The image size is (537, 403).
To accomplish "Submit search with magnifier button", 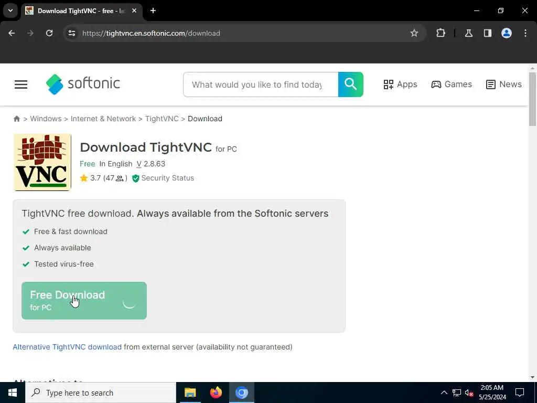I will pos(351,84).
